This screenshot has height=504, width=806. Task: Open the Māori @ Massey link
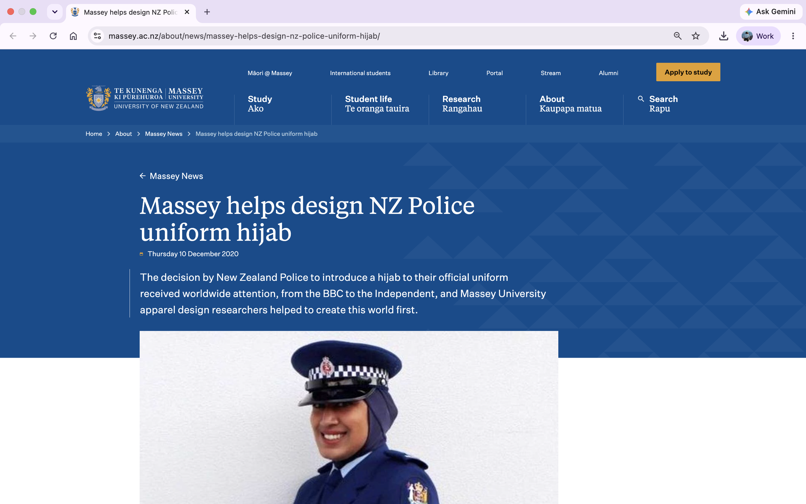pyautogui.click(x=270, y=73)
